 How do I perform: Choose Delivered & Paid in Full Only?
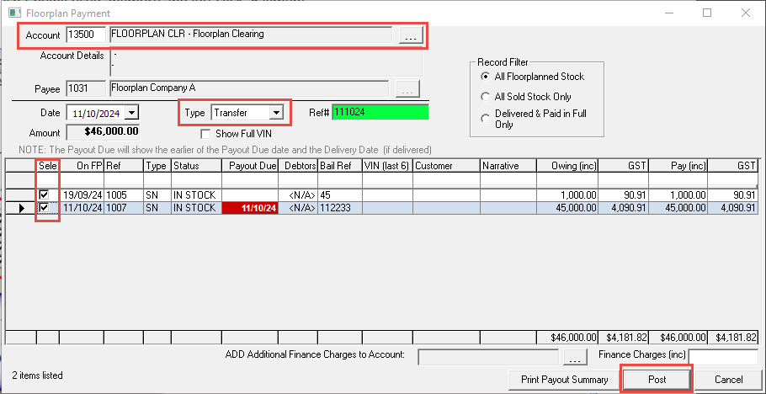(x=484, y=119)
